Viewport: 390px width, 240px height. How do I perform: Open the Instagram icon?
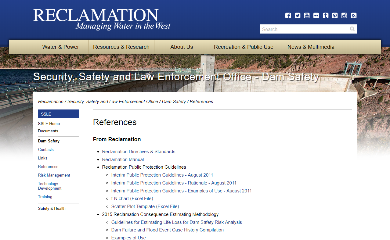[x=344, y=16]
